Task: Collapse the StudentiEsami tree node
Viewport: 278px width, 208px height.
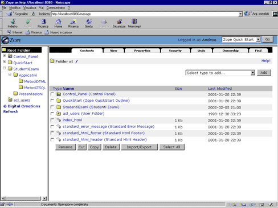Action: (5, 68)
